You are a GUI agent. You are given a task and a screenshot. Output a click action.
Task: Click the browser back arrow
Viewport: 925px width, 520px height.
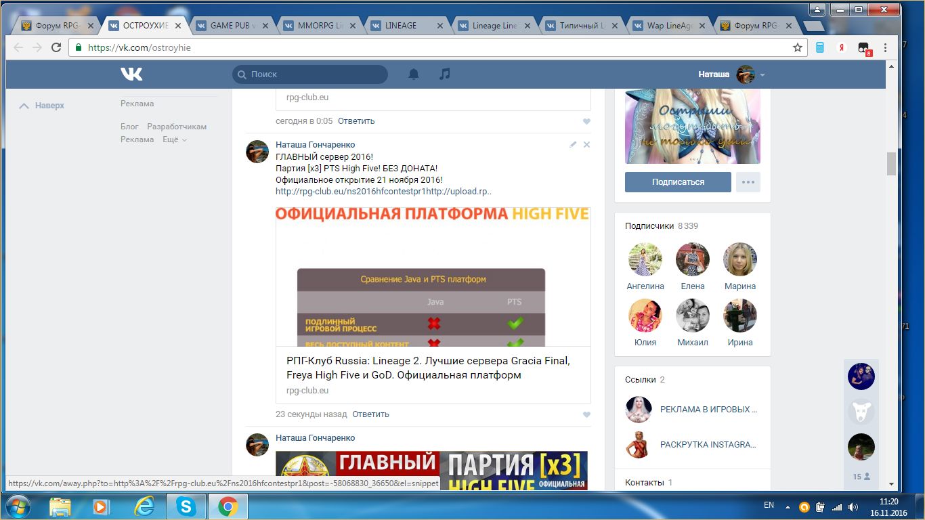pyautogui.click(x=18, y=47)
